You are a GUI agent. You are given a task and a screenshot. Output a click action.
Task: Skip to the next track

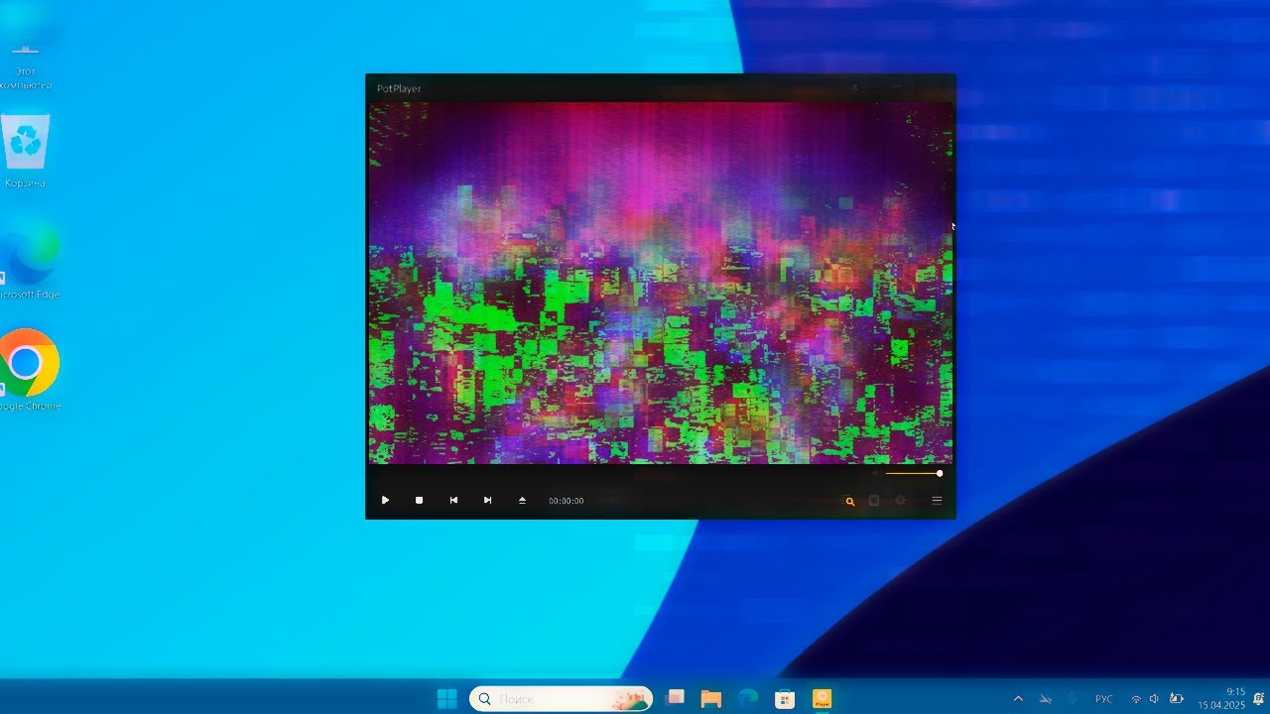coord(487,501)
